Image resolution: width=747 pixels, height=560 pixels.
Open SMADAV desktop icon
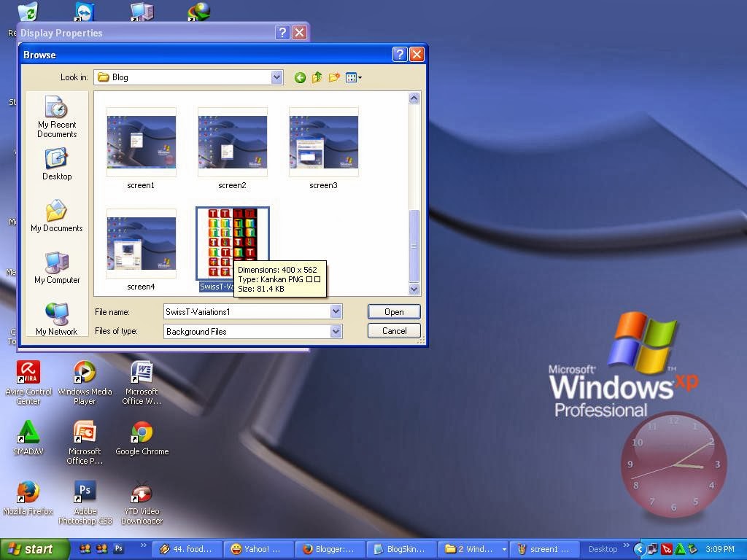[x=28, y=437]
